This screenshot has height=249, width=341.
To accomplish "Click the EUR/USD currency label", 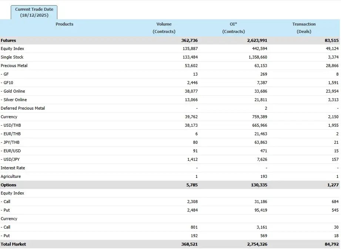I will point(12,151).
